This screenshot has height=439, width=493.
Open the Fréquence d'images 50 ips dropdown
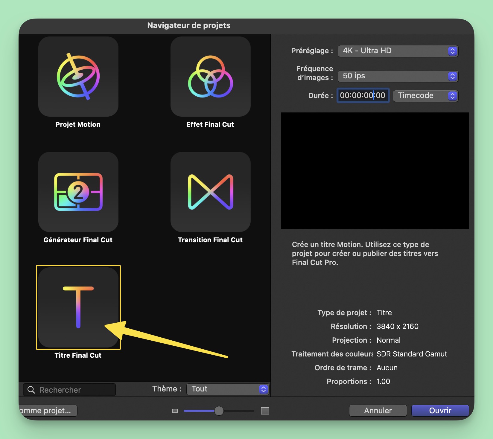[398, 76]
